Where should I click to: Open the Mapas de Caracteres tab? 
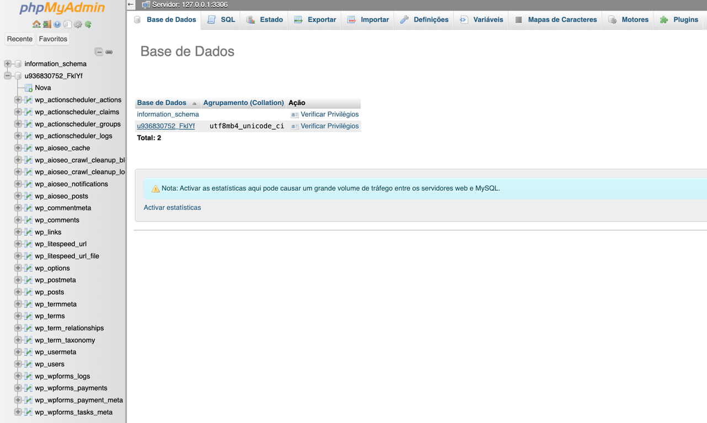pyautogui.click(x=556, y=20)
